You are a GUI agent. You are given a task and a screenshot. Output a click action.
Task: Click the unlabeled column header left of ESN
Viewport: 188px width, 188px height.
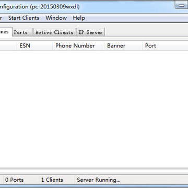(x=8, y=45)
